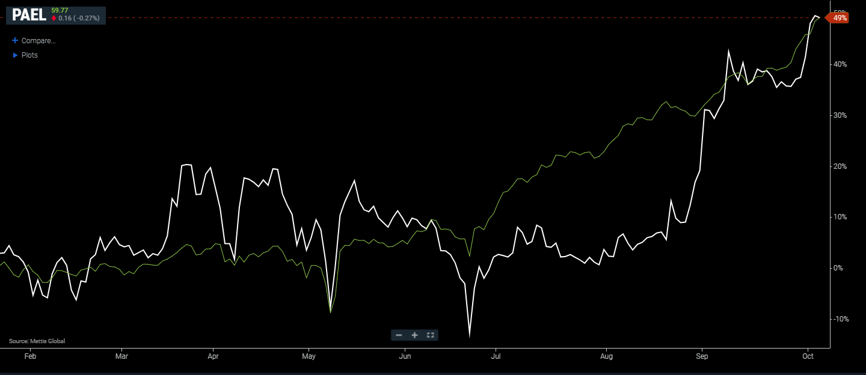The width and height of the screenshot is (866, 375).
Task: Zoom in the chart with plus button
Action: tap(414, 335)
